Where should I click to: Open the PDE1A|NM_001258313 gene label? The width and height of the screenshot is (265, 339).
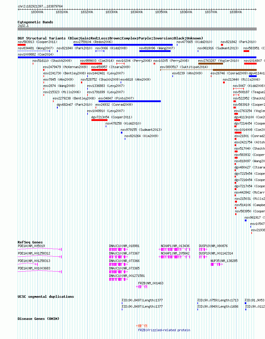click(34, 261)
